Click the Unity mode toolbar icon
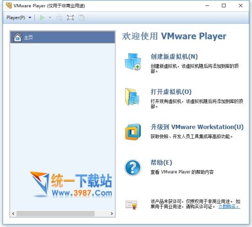This screenshot has width=252, height=227. pos(81,17)
